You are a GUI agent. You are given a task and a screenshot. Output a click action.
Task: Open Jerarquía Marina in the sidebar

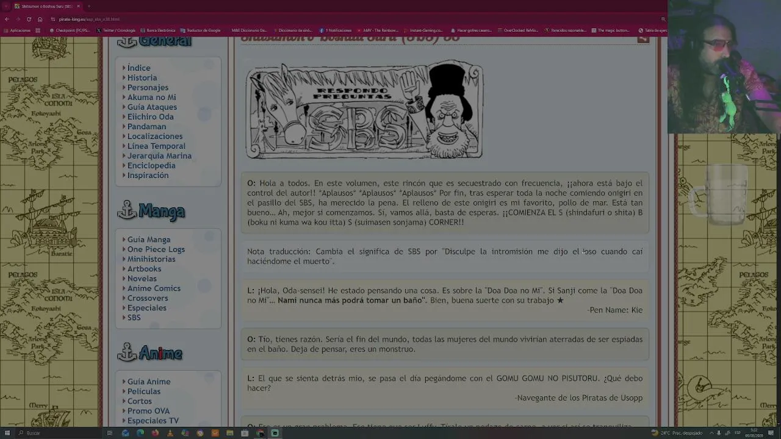pos(159,155)
